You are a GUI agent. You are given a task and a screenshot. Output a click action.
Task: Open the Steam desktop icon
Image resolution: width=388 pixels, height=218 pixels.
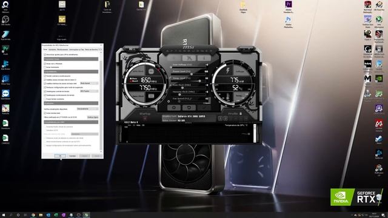coord(379,139)
